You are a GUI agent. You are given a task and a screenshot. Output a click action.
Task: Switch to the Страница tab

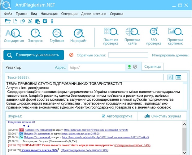pyautogui.click(x=152, y=67)
